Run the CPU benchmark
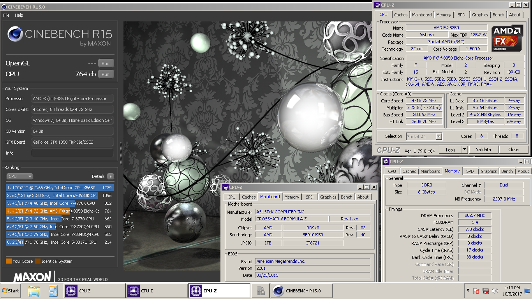 [106, 74]
